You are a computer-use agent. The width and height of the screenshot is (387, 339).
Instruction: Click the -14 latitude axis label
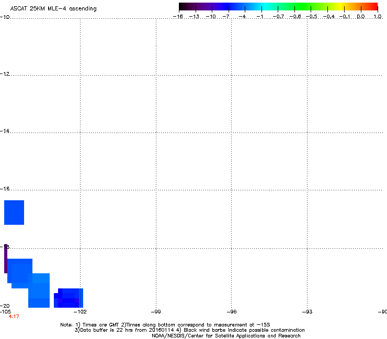(x=5, y=131)
